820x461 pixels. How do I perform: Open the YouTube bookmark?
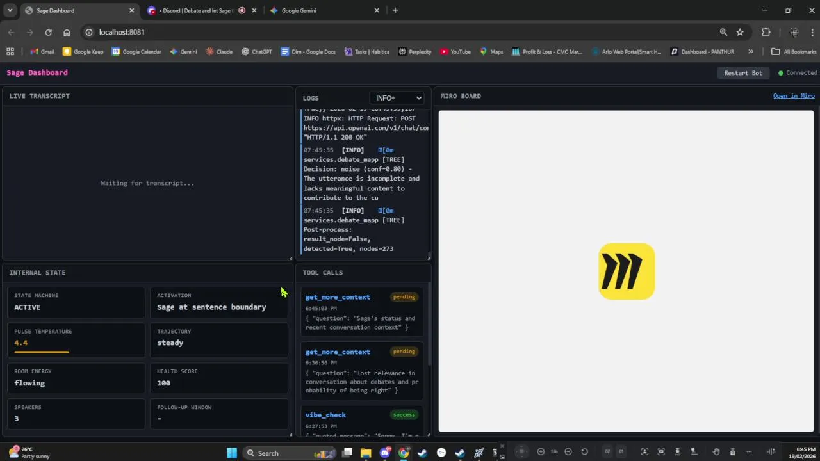(455, 52)
